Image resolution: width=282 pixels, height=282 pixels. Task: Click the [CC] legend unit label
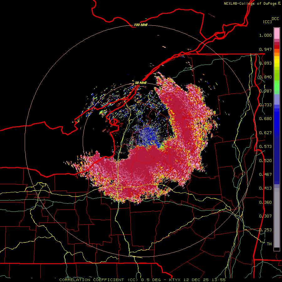click(x=267, y=22)
